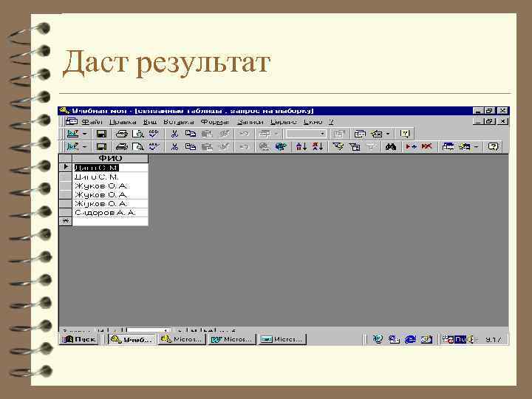This screenshot has height=399, width=532.
Task: Open Print Preview from the upper toolbar
Action: (x=137, y=134)
